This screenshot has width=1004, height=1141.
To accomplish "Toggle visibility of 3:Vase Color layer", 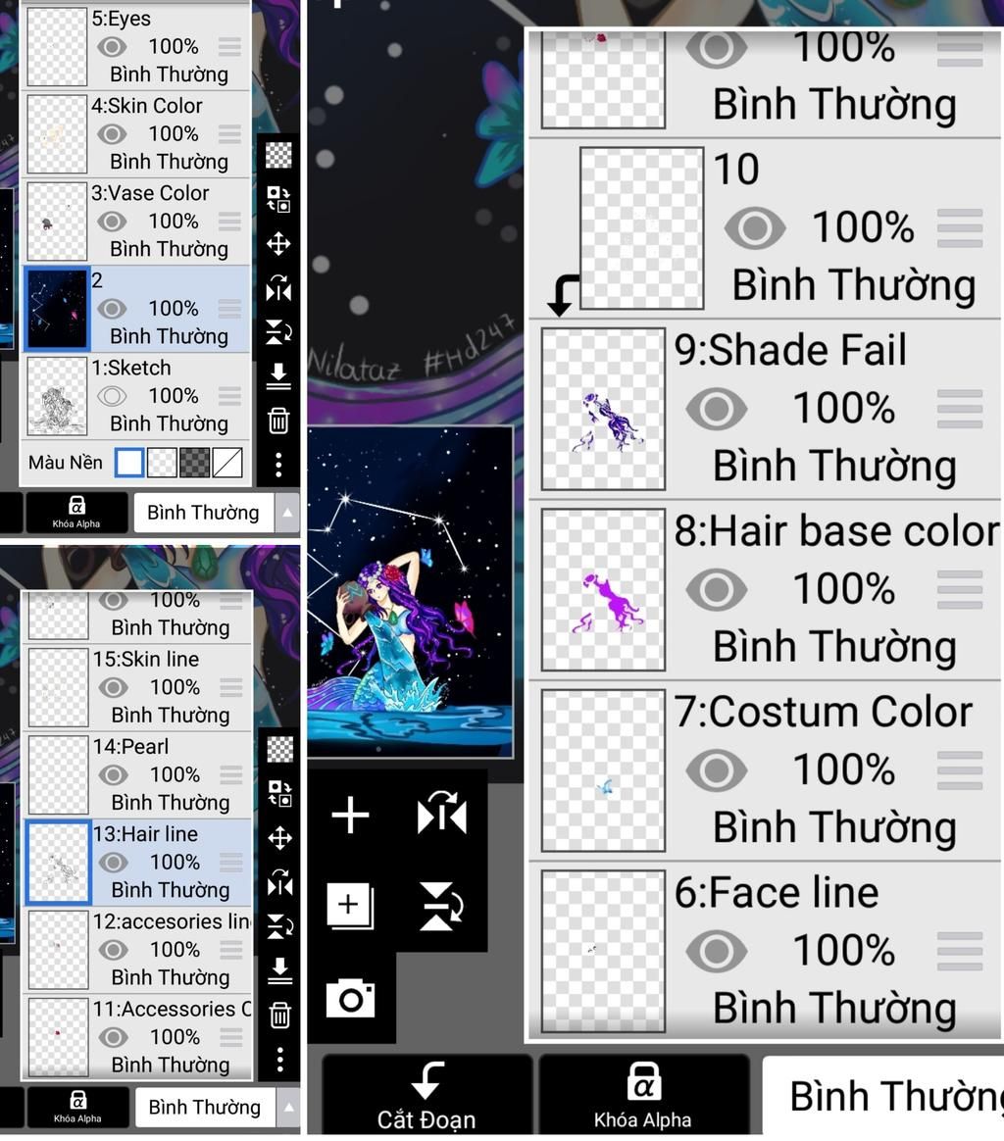I will click(112, 222).
